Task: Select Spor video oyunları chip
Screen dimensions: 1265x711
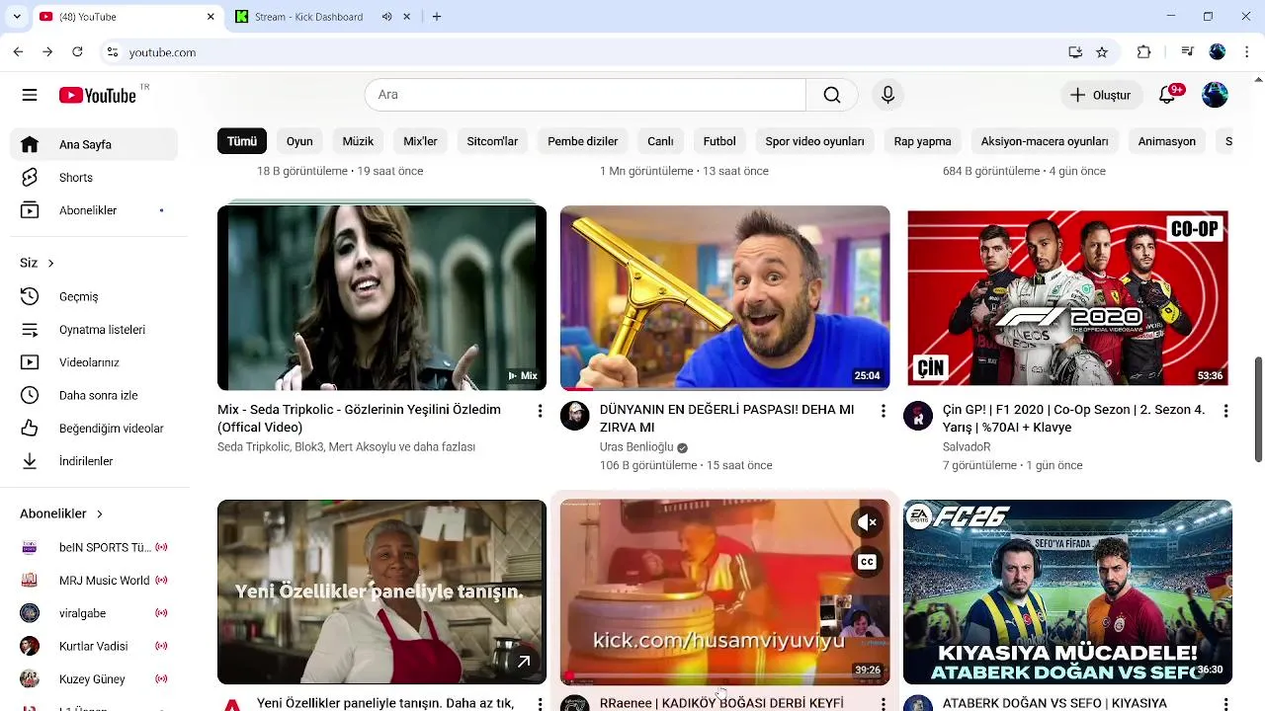Action: pyautogui.click(x=814, y=141)
